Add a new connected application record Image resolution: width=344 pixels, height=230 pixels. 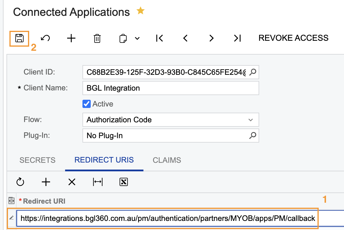tap(71, 38)
